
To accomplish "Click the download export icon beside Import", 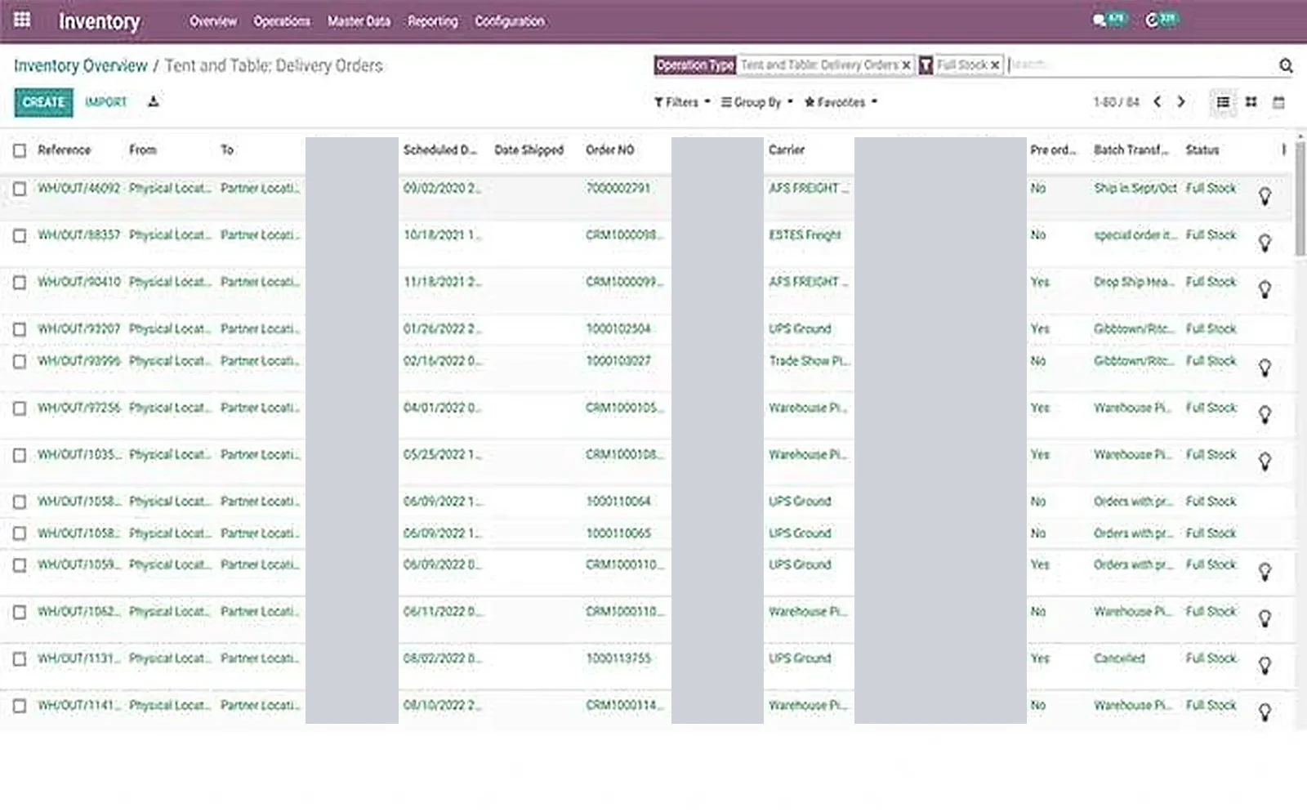I will (153, 101).
